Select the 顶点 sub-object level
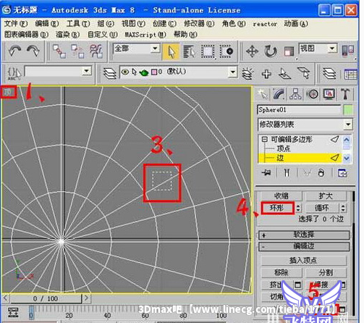The height and width of the screenshot is (323, 364). point(283,148)
